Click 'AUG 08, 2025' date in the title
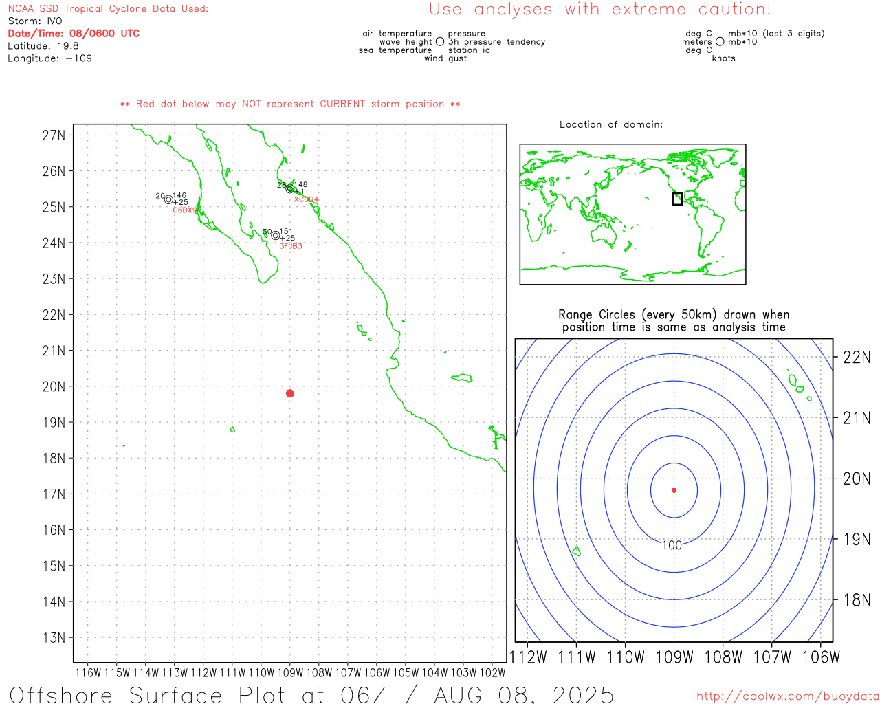This screenshot has height=704, width=880. click(524, 695)
